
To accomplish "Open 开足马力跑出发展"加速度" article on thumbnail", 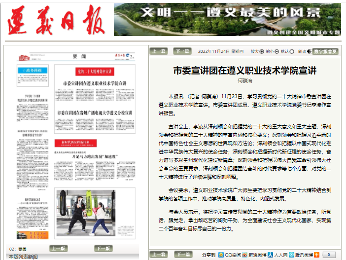I will (x=95, y=156).
